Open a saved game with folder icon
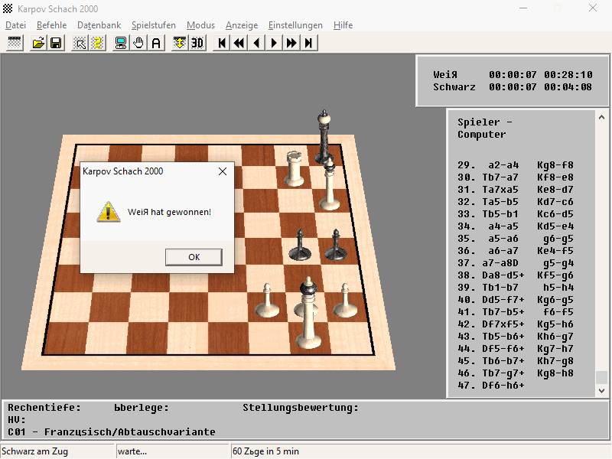Screen dimensions: 612x459 pos(38,43)
